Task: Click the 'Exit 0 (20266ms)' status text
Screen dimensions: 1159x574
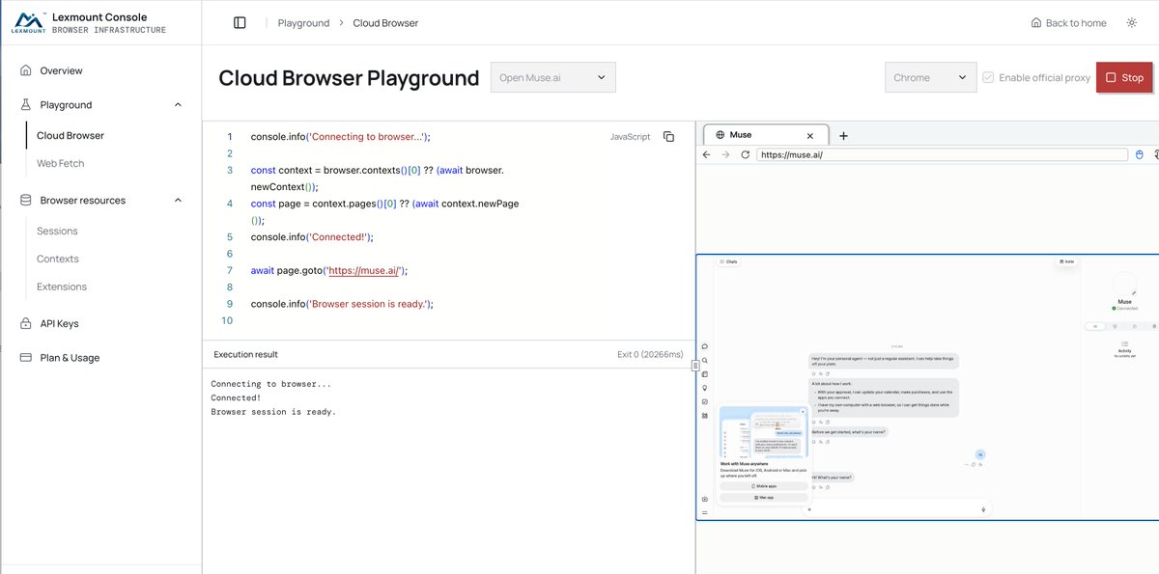Action: coord(650,355)
